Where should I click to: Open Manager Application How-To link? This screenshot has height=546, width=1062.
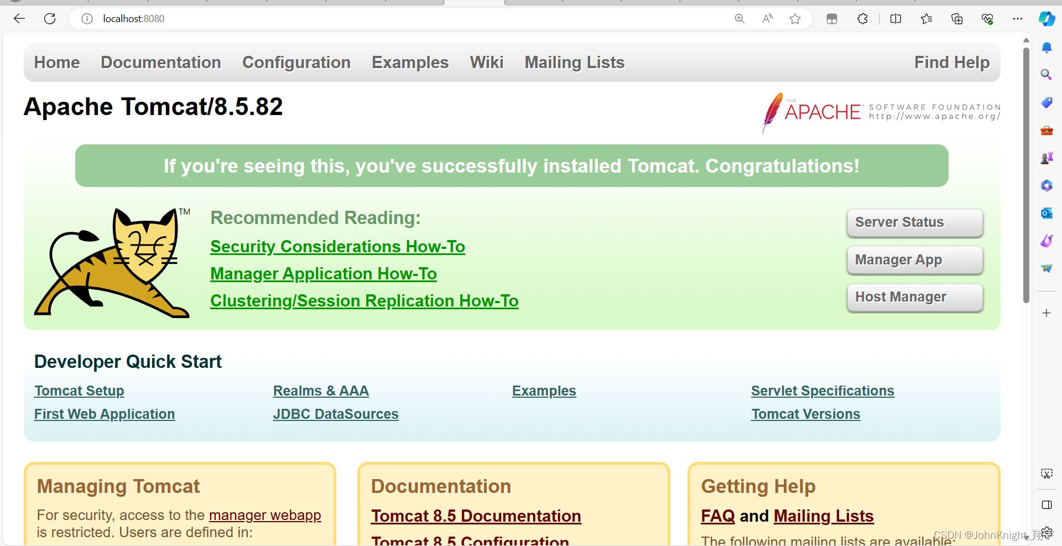click(324, 274)
